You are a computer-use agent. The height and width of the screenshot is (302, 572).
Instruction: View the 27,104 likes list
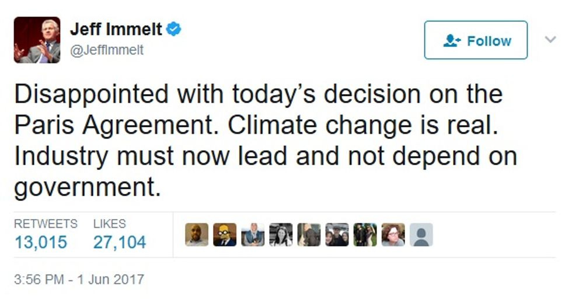click(120, 241)
